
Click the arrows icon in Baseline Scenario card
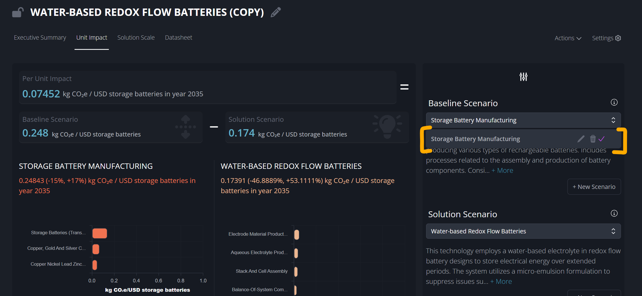(185, 127)
